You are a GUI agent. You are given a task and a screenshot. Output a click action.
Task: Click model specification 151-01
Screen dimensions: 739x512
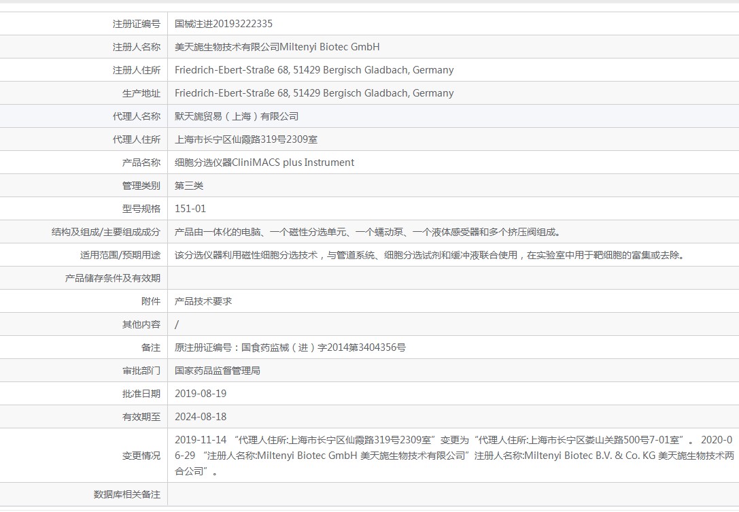[x=190, y=208]
